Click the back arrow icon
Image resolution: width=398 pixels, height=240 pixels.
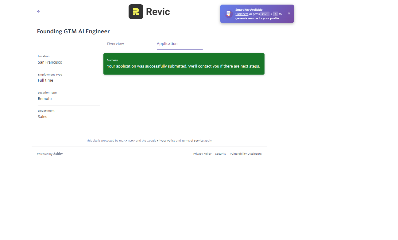point(39,12)
